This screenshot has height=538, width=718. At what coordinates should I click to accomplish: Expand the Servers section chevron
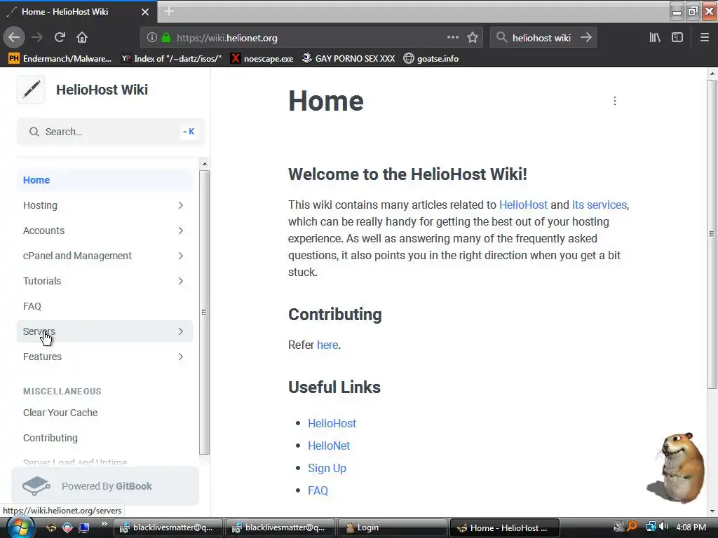(181, 331)
